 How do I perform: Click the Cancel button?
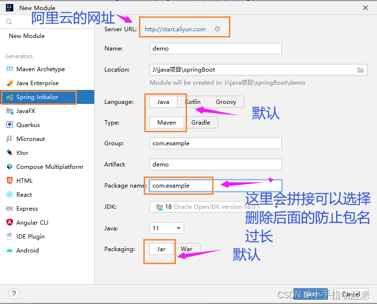(351, 294)
